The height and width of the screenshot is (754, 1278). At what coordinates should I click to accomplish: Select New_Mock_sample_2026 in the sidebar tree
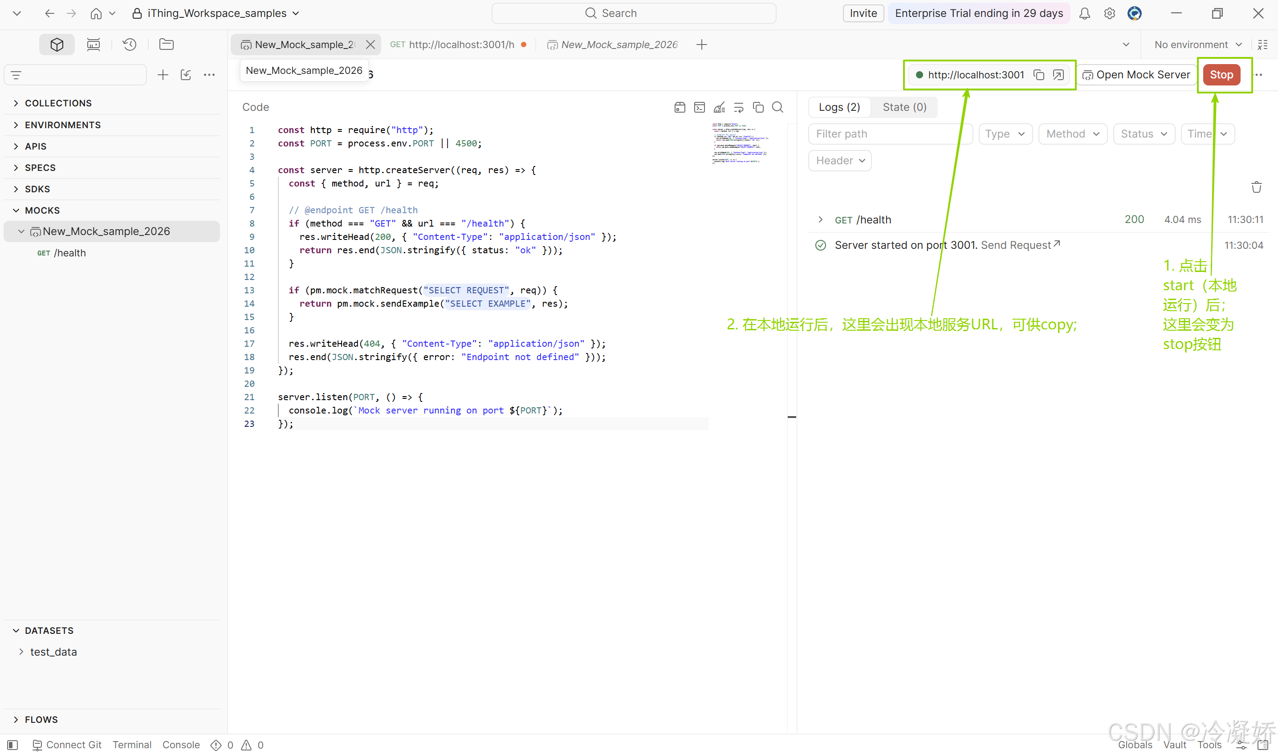coord(112,232)
